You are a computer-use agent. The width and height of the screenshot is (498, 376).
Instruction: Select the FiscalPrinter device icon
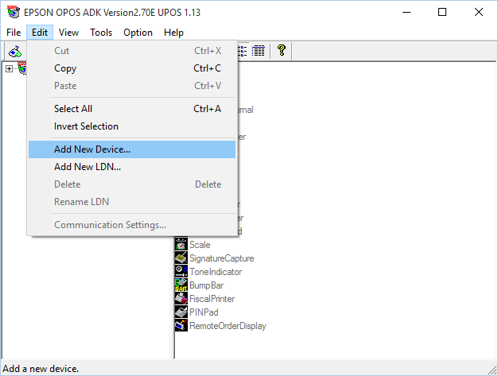(x=181, y=299)
